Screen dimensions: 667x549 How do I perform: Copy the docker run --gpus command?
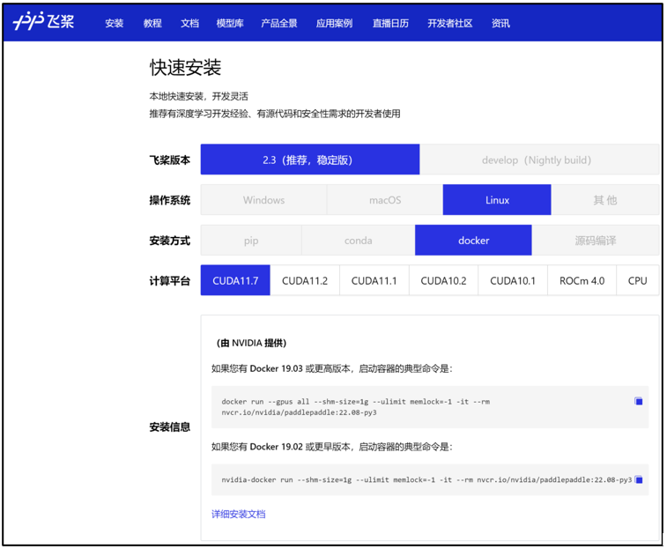pos(638,401)
